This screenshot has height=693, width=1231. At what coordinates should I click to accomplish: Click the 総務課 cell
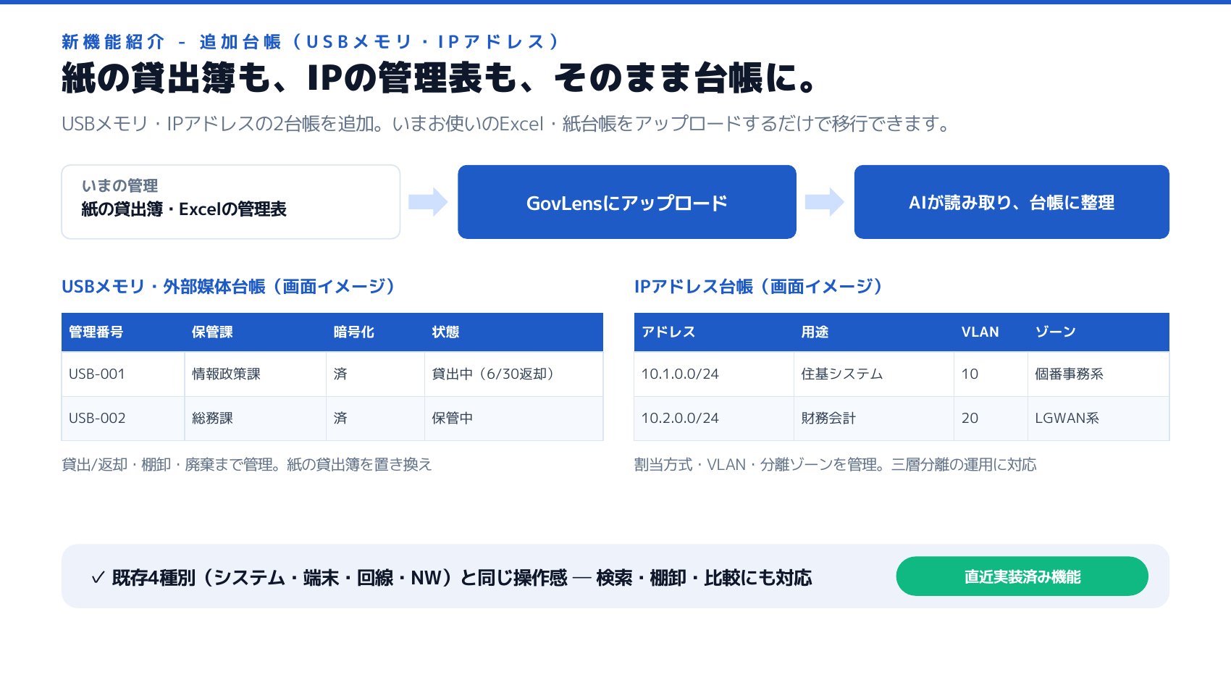tap(256, 419)
